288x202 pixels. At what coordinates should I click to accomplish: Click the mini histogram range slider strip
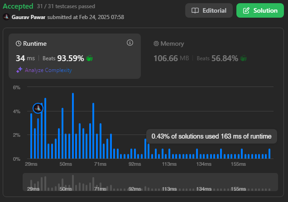(x=150, y=182)
